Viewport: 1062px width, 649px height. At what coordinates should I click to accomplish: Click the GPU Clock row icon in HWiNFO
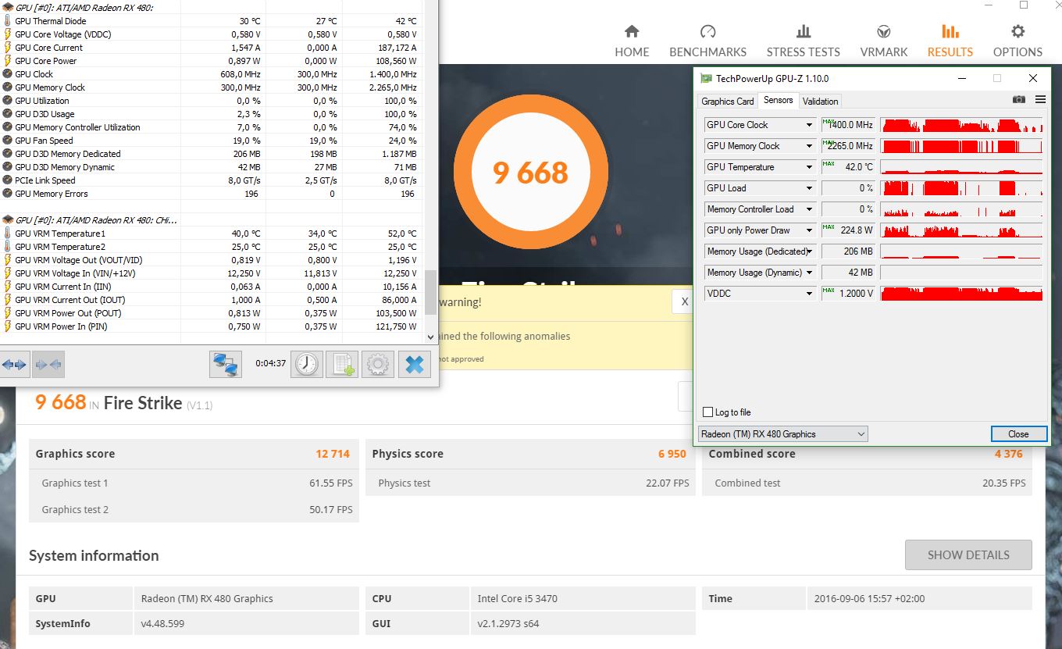point(8,74)
